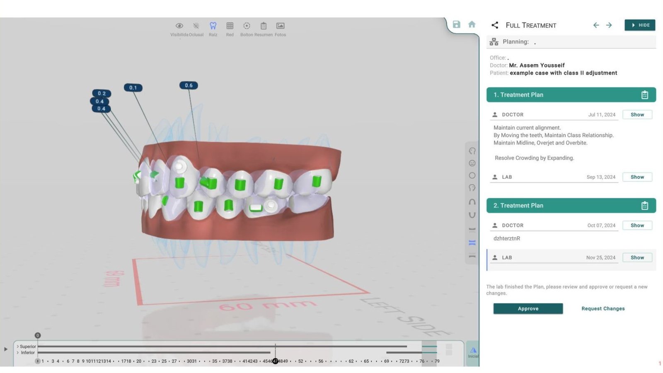The image size is (663, 373).
Task: Hide the Full Treatment side panel
Action: click(640, 25)
